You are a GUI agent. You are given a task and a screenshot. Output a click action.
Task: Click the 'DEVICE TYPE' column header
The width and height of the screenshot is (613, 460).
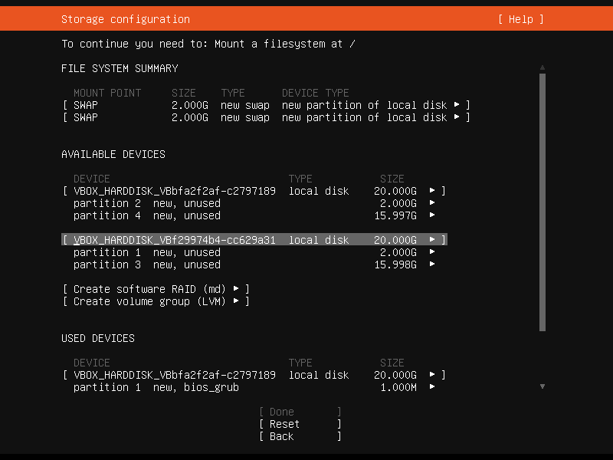tap(316, 93)
